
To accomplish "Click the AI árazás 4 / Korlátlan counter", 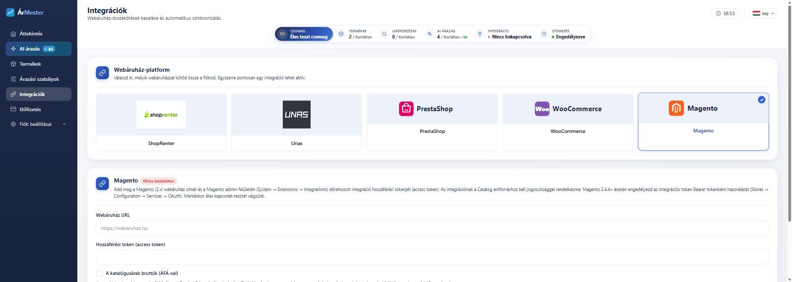I will [x=452, y=37].
